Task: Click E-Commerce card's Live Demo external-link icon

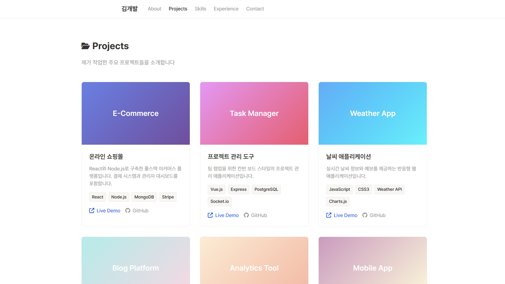Action: coord(92,211)
